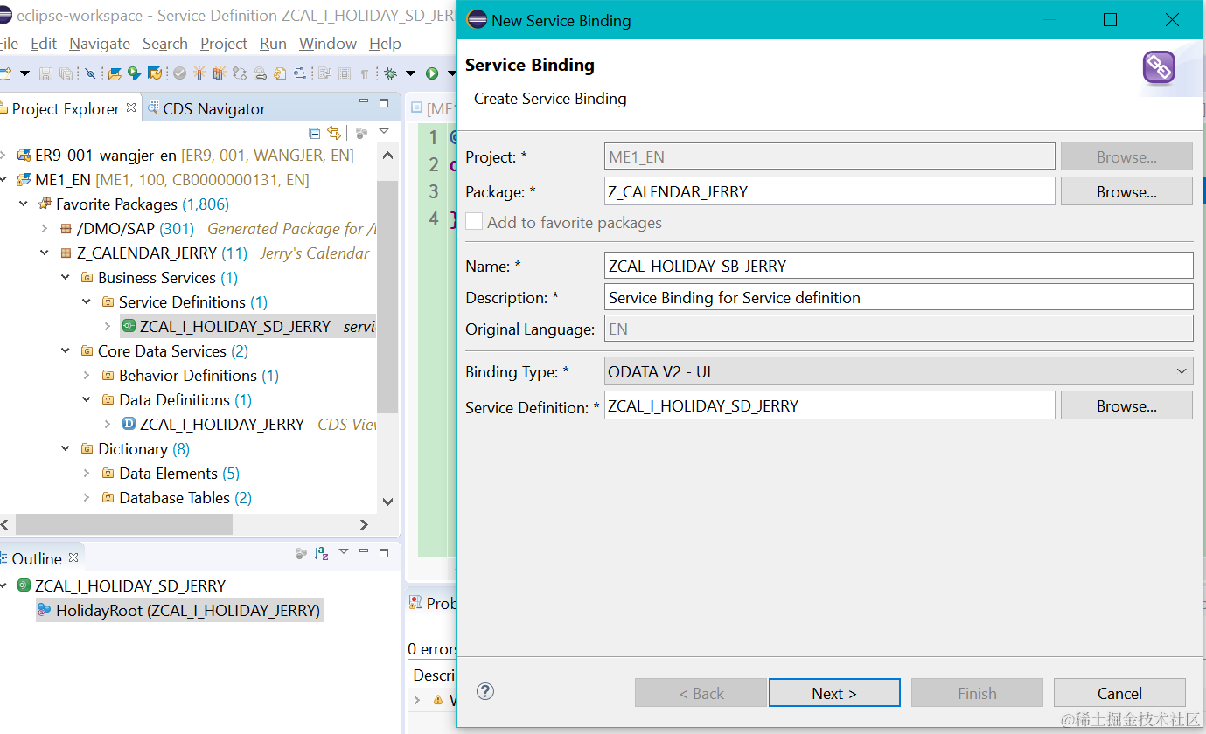Open the Search menu
This screenshot has height=734, width=1206.
point(165,44)
